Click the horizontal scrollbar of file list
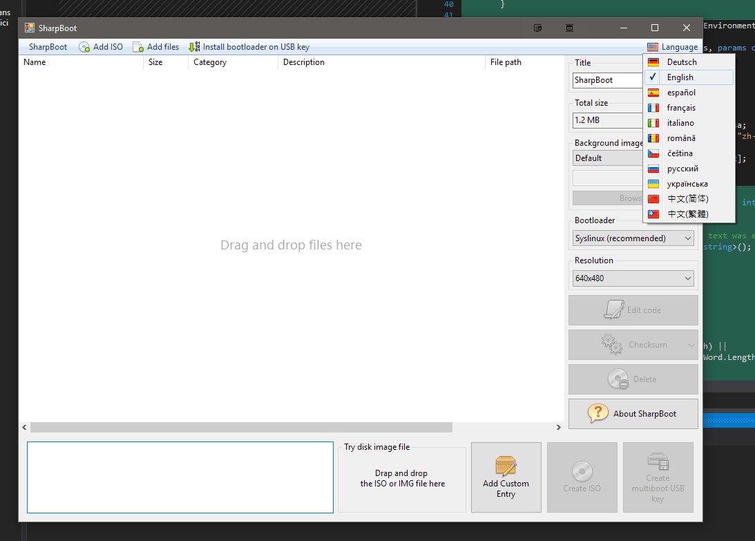755x541 pixels. 240,428
